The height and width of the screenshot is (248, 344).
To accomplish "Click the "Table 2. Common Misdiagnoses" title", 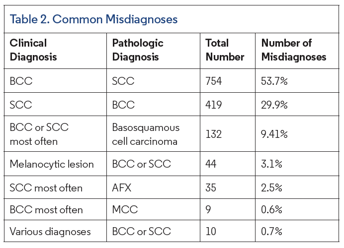I will tap(94, 20).
